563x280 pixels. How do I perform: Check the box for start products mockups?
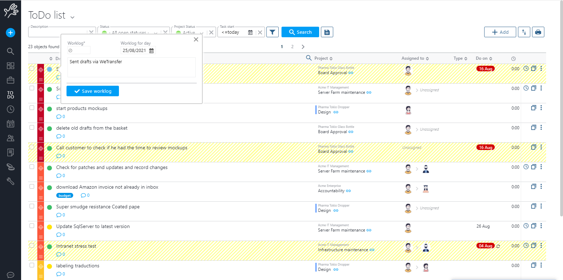pyautogui.click(x=32, y=108)
